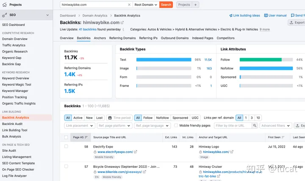The image size is (305, 181).
Task: Switch to the Referring Domains tab
Action: coord(122,38)
